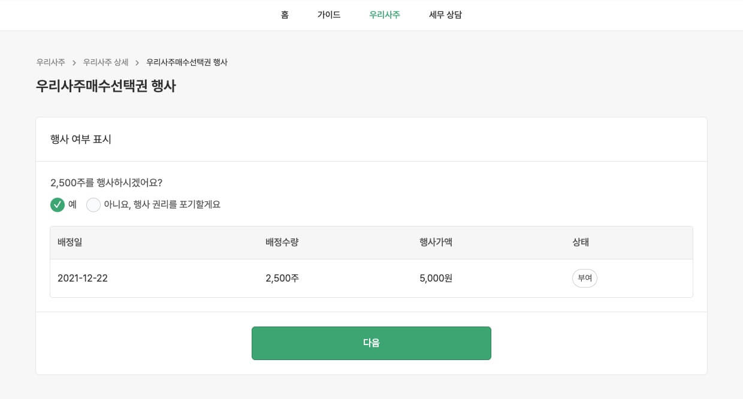Click the first breadcrumb chevron separator
Screen dimensions: 743x399
[x=74, y=62]
